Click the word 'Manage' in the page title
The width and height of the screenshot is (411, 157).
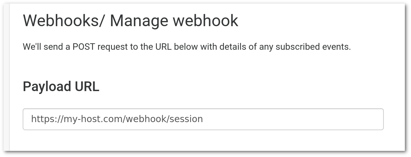(x=139, y=21)
